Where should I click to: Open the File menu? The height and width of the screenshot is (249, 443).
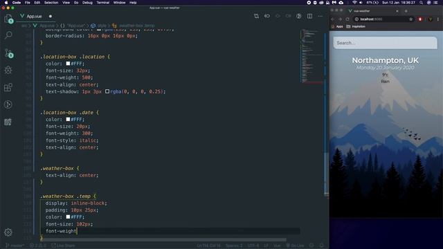coord(28,3)
